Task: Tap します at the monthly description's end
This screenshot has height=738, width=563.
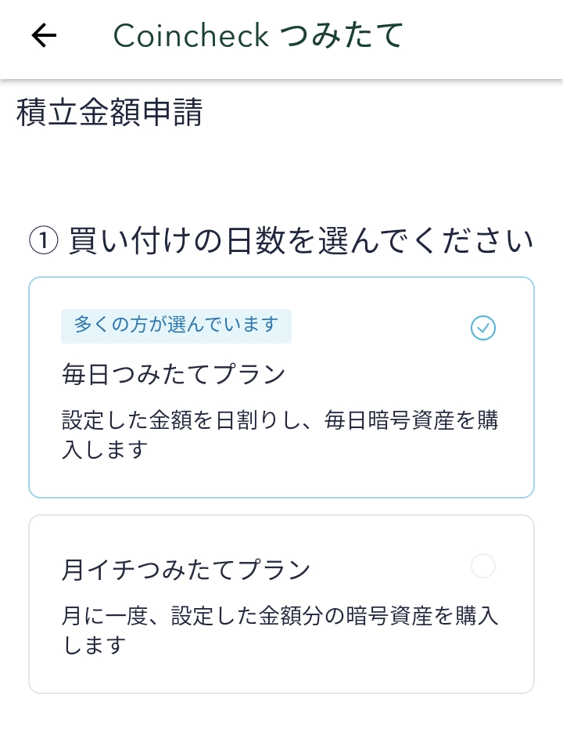Action: point(94,646)
